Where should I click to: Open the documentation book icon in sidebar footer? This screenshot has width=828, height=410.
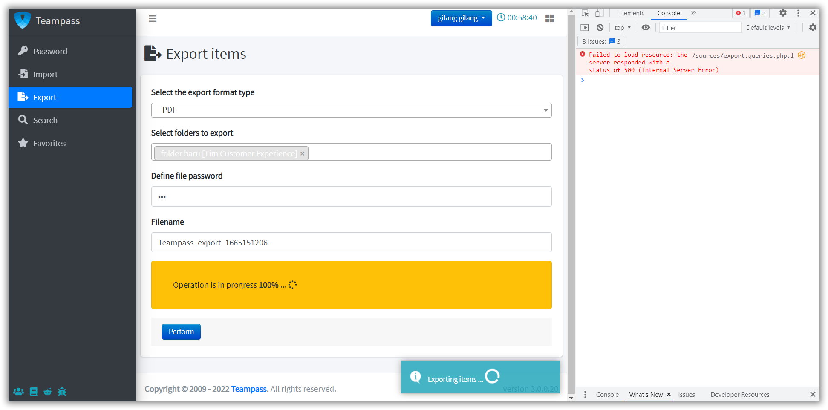coord(34,391)
